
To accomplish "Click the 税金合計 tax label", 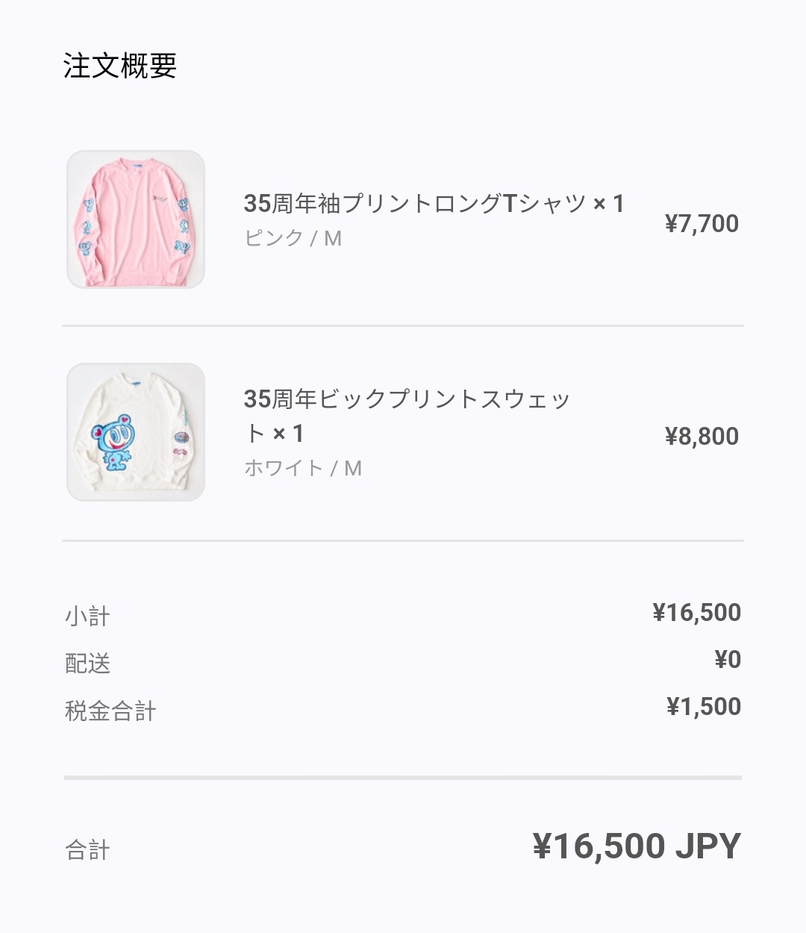I will [x=110, y=711].
